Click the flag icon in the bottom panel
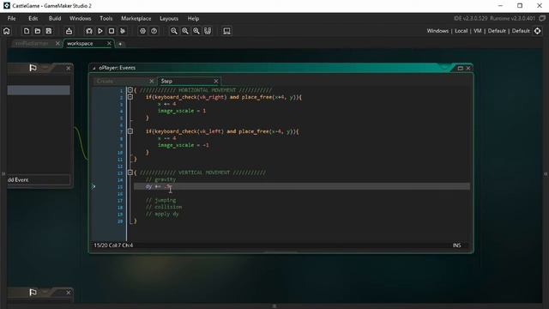The height and width of the screenshot is (309, 549). coord(33,292)
